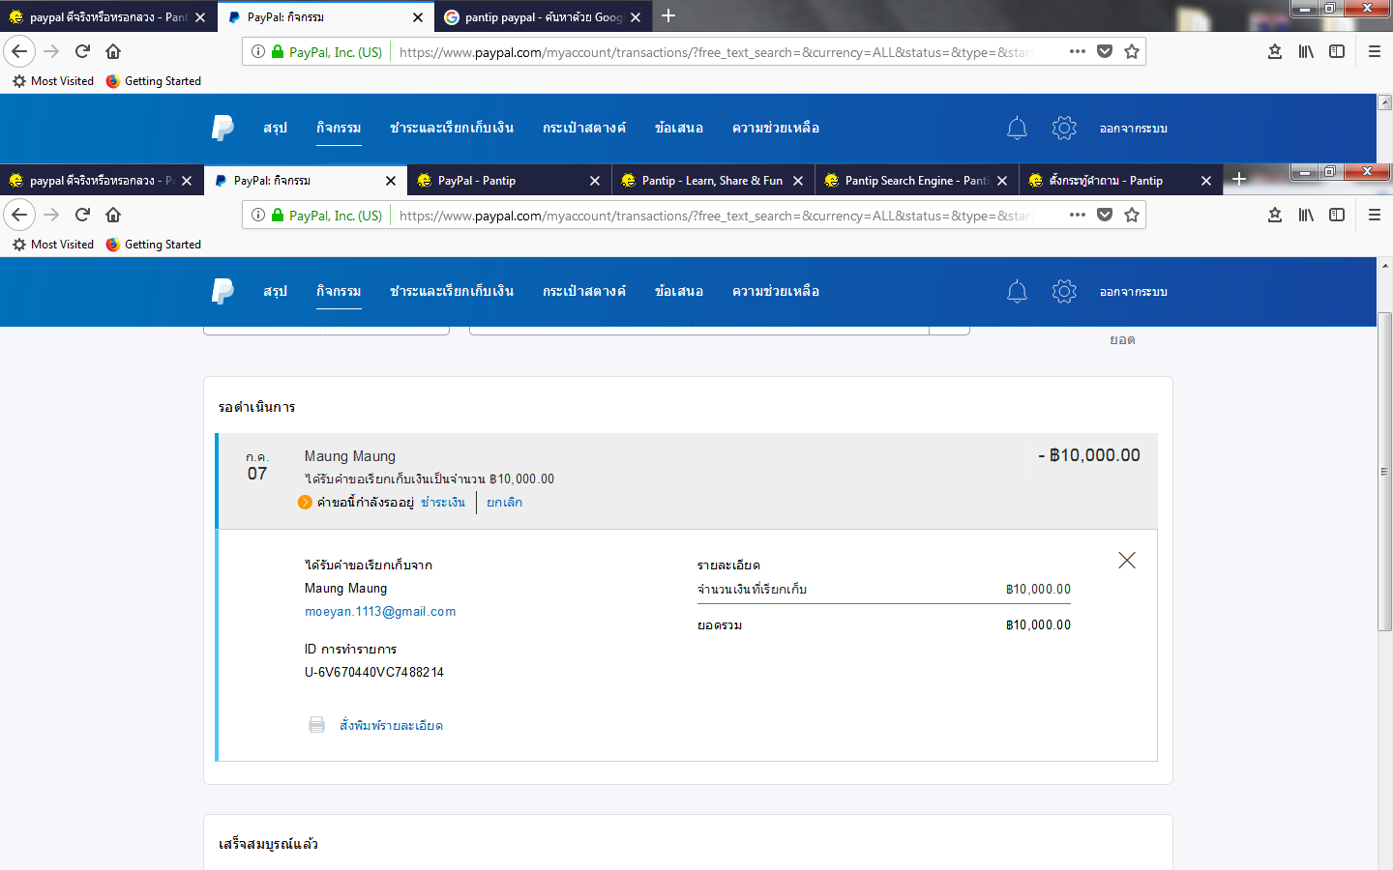1393x870 pixels.
Task: Click the notifications bell in the back window
Action: pyautogui.click(x=1017, y=128)
